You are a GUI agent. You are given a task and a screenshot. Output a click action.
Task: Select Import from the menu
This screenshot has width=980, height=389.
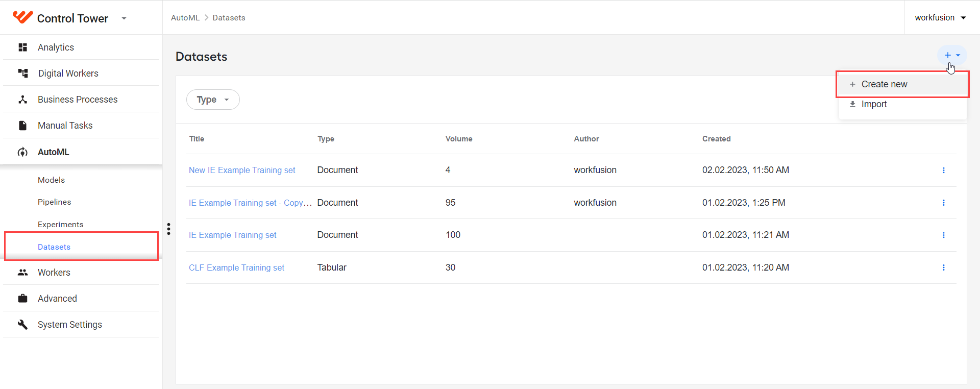(902, 104)
